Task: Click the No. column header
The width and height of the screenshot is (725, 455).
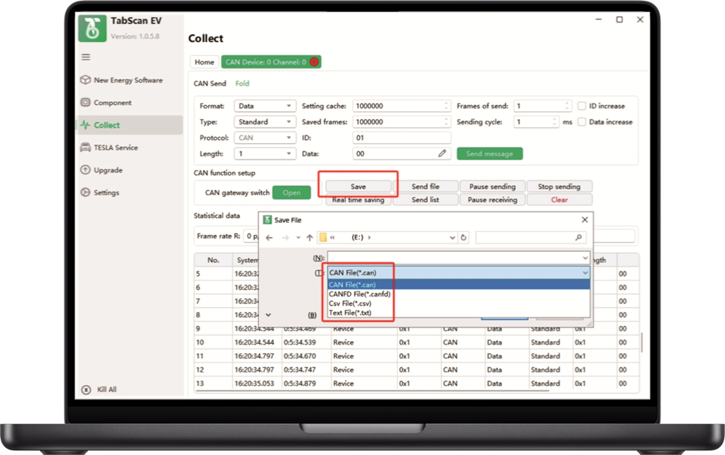Action: (x=213, y=260)
